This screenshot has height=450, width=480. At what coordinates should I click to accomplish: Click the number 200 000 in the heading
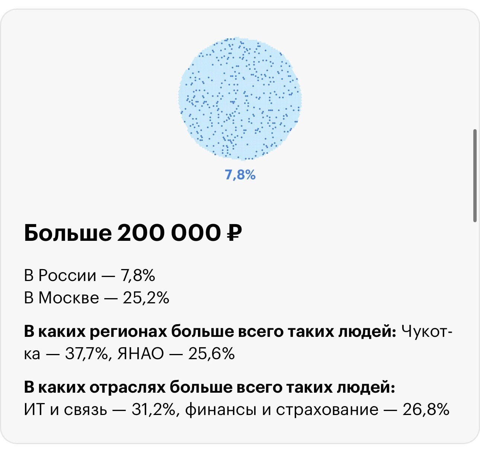[169, 233]
